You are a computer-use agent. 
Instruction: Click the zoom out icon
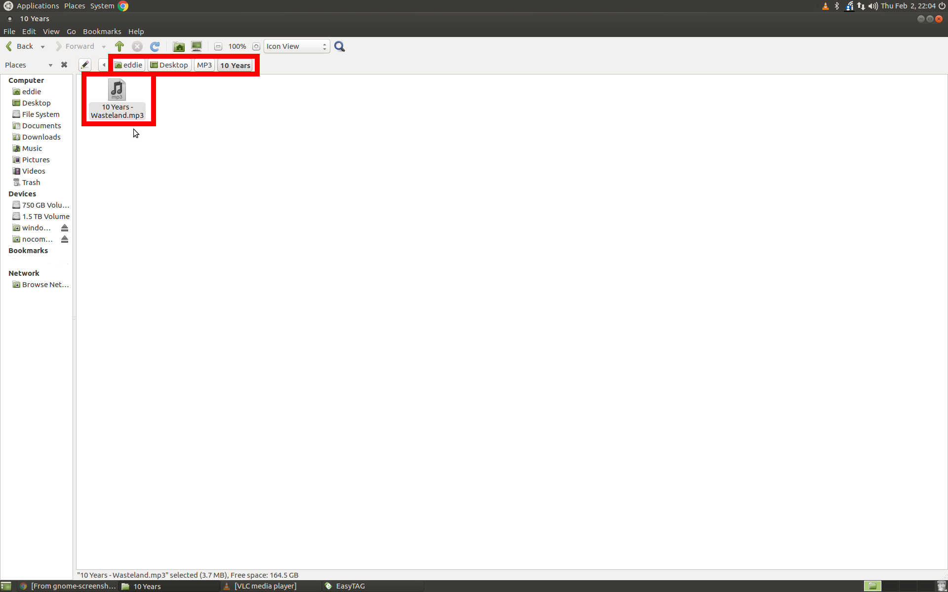click(218, 46)
